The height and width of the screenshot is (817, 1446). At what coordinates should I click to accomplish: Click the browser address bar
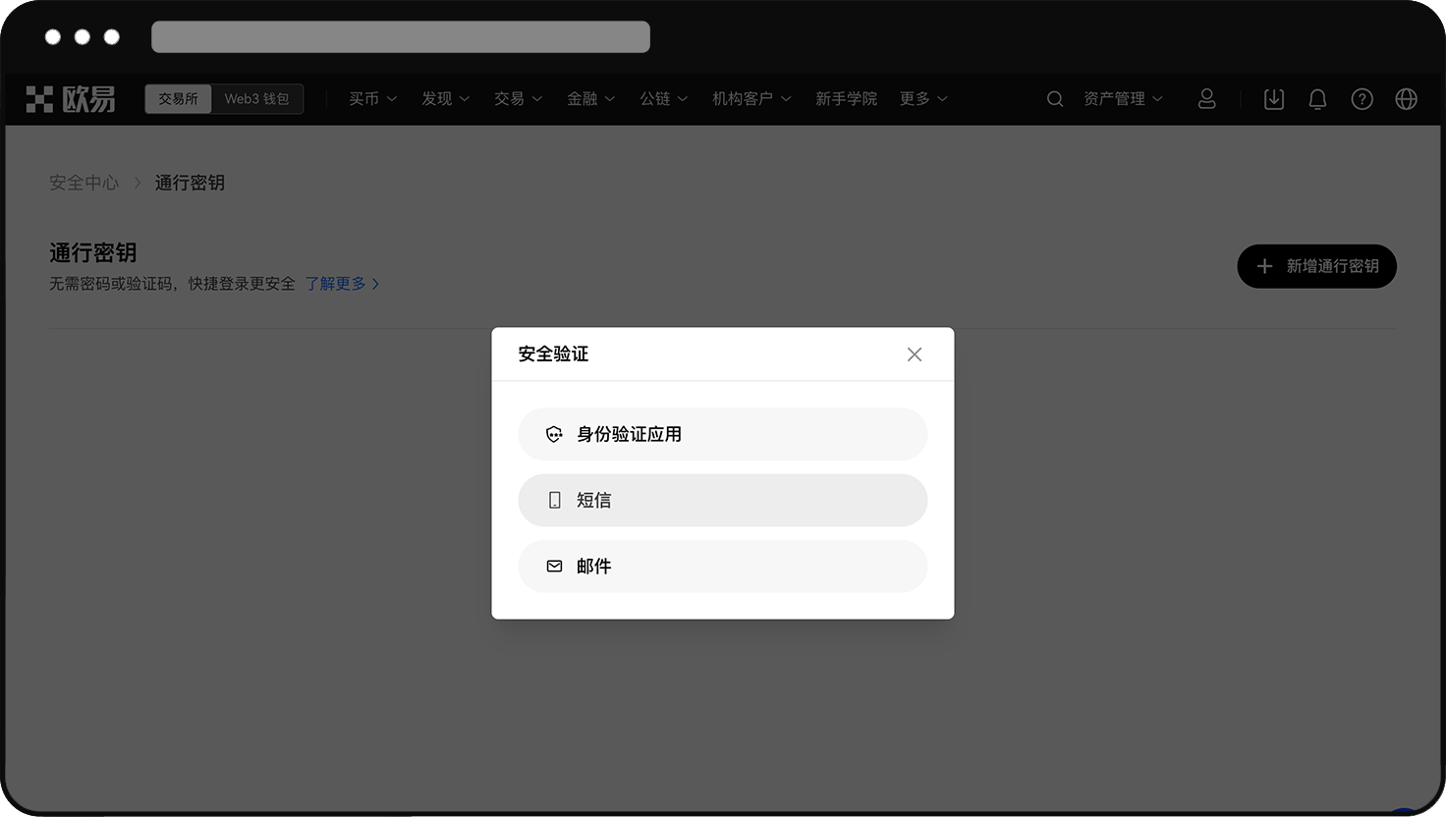401,36
